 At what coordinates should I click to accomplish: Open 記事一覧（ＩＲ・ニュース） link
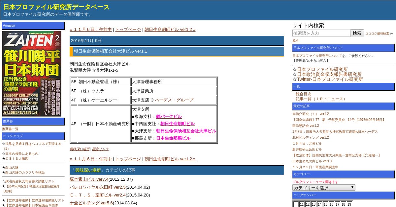[x=321, y=99]
